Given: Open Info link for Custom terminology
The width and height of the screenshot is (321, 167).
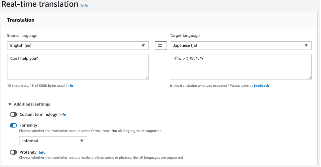Looking at the screenshot, I should click(62, 115).
